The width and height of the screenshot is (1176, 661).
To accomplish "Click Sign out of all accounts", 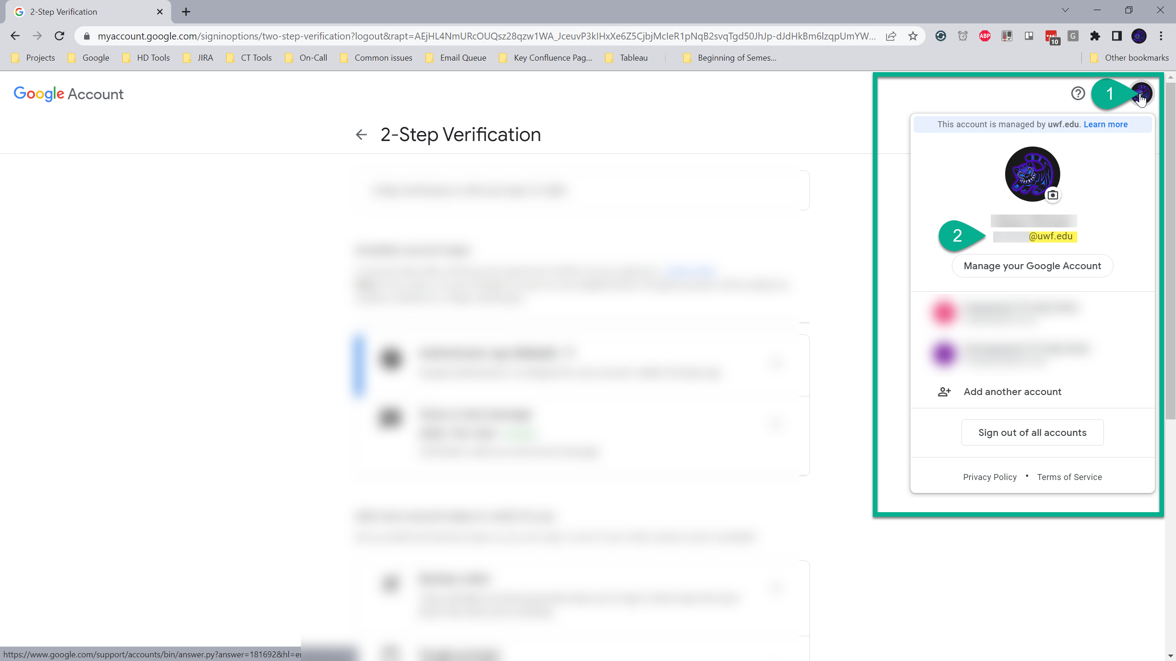I will click(1032, 432).
